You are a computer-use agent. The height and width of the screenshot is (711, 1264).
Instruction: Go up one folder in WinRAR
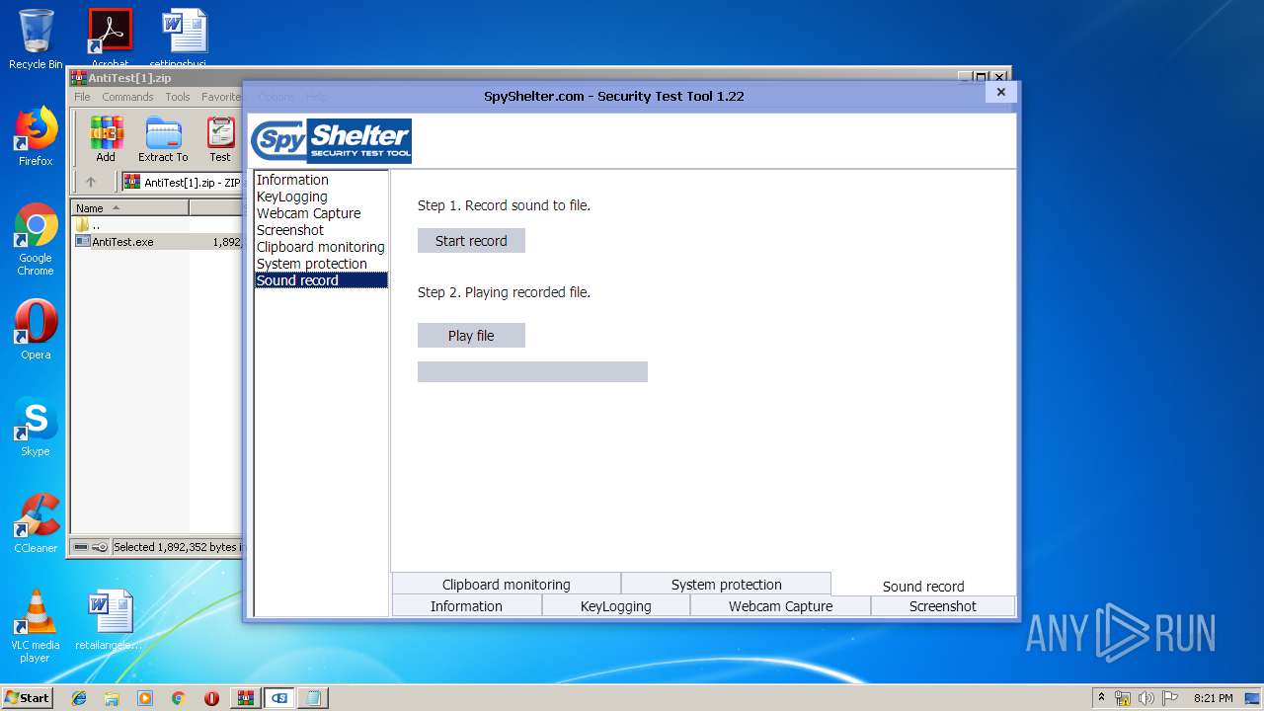point(91,182)
